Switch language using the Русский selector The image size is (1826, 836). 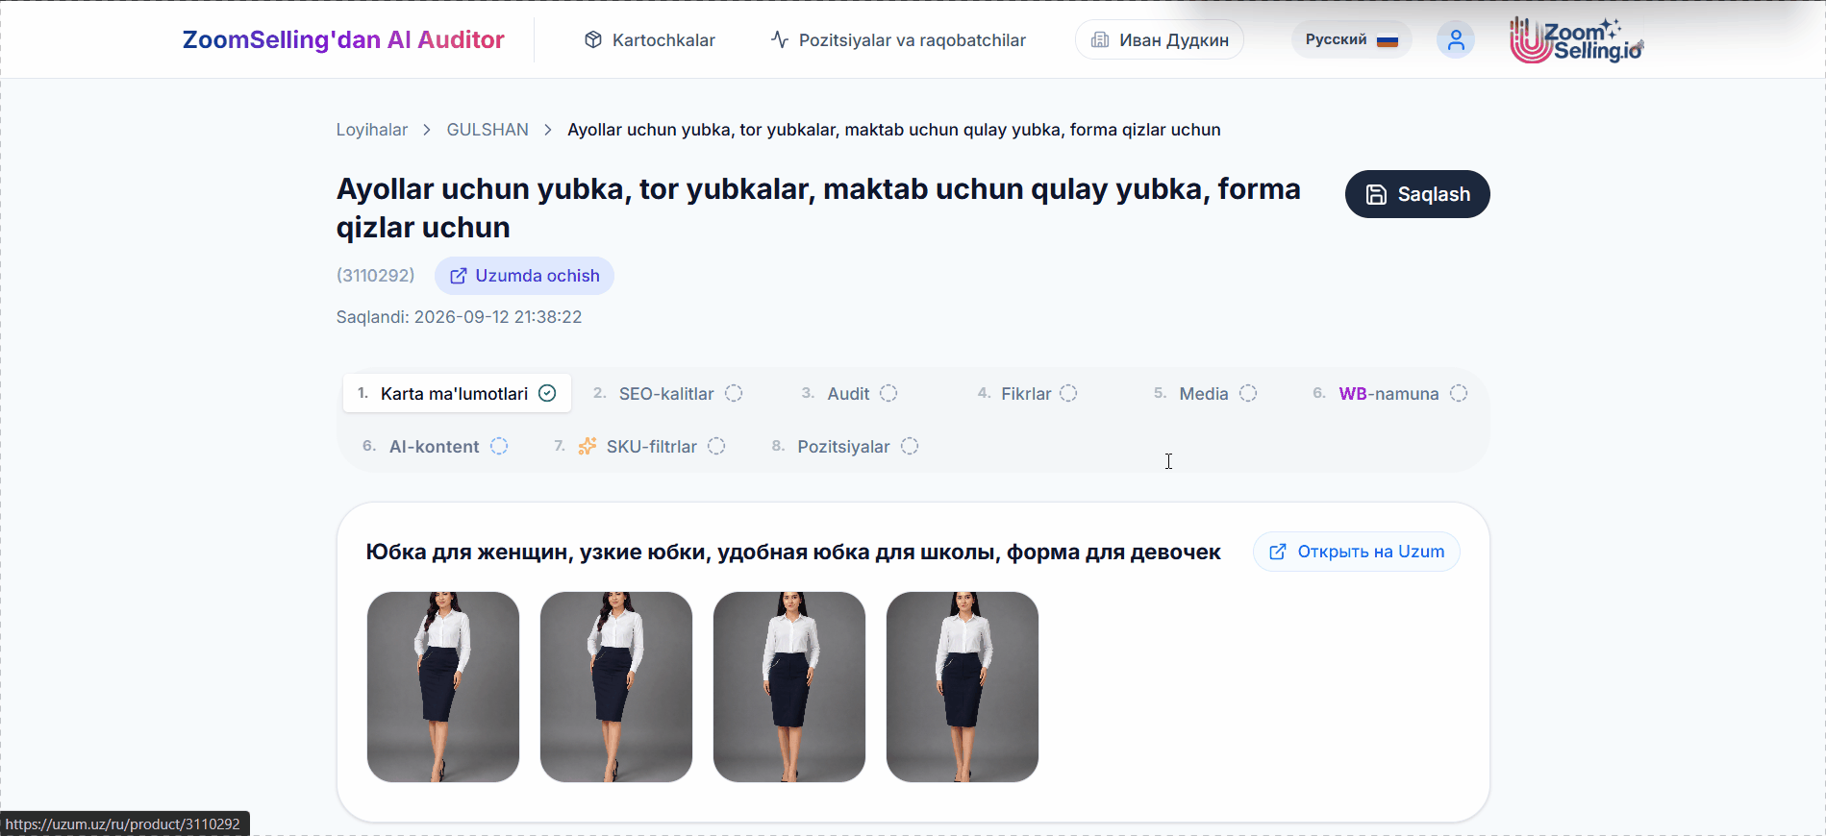pos(1351,39)
